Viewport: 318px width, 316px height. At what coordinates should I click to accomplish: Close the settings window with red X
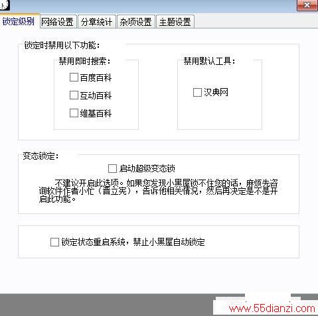pos(307,5)
